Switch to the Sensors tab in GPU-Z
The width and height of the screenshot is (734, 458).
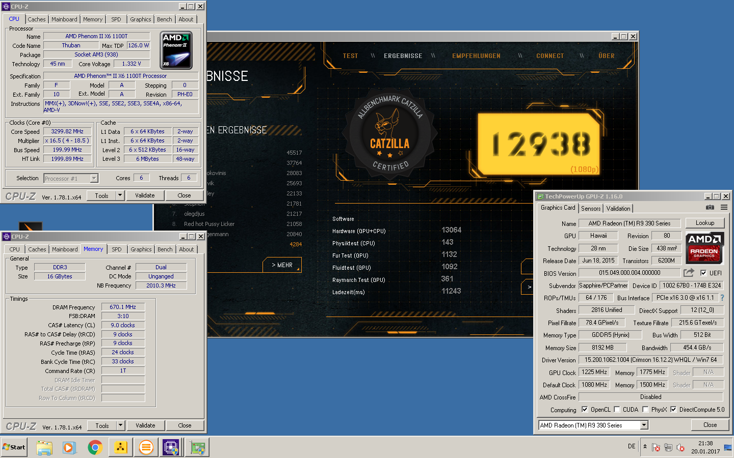591,209
